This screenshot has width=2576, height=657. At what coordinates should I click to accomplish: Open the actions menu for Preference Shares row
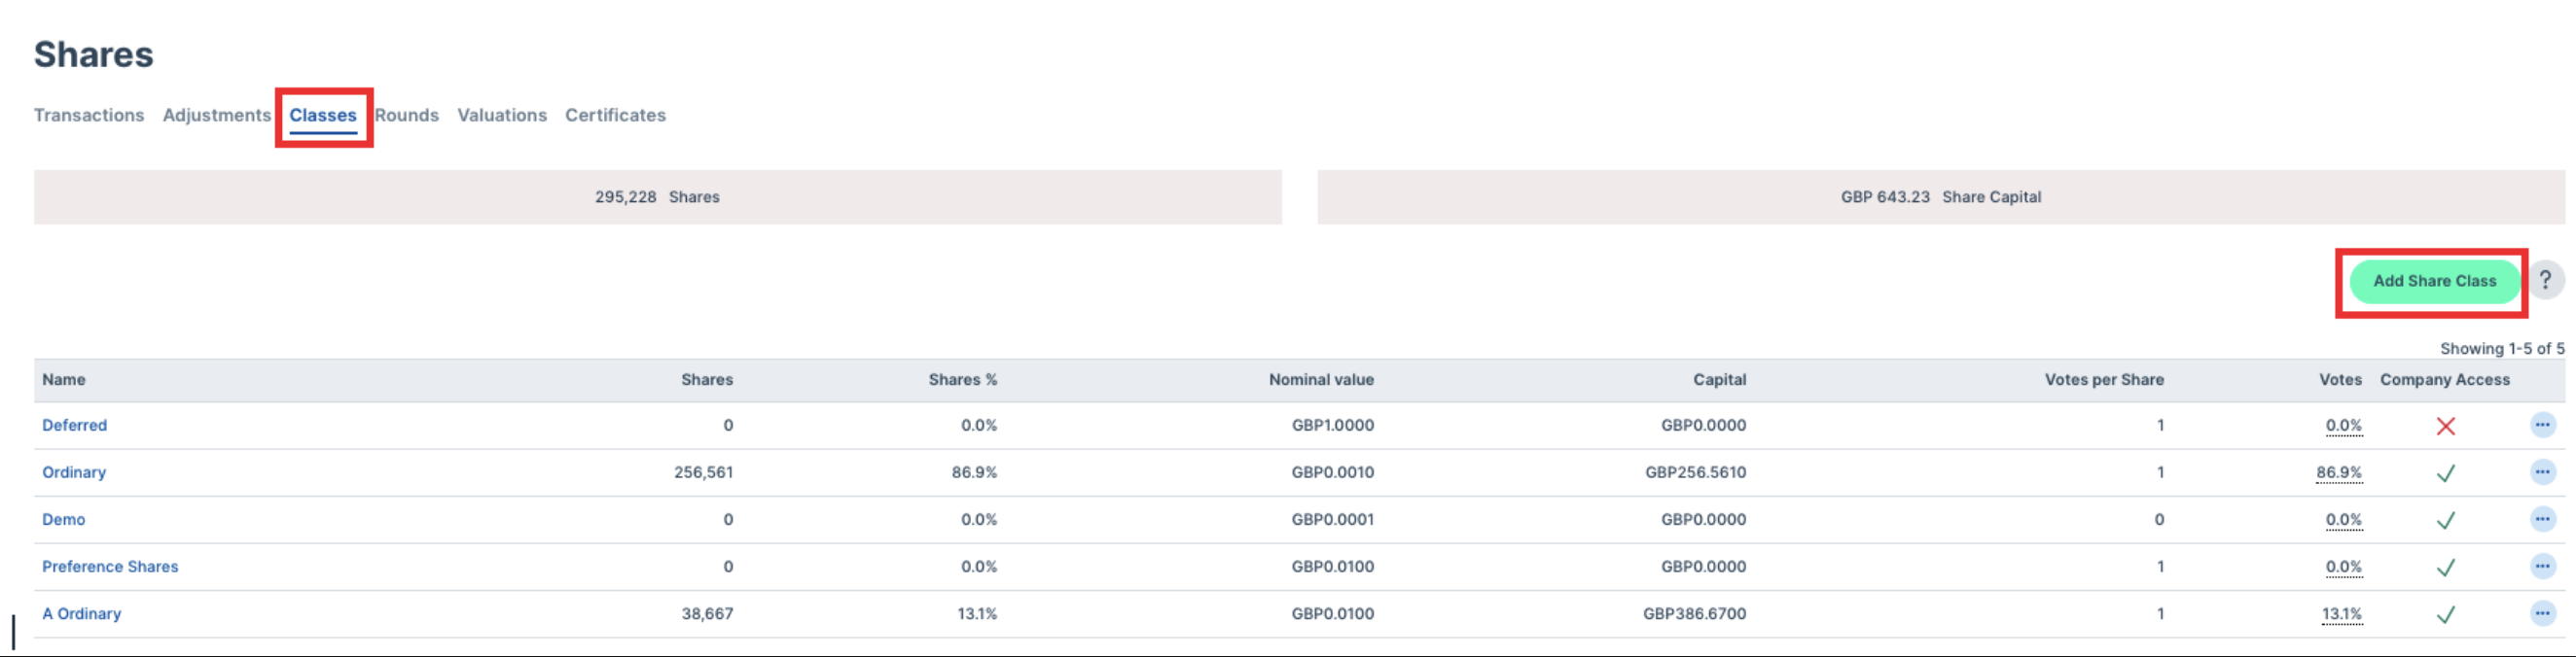(2542, 567)
